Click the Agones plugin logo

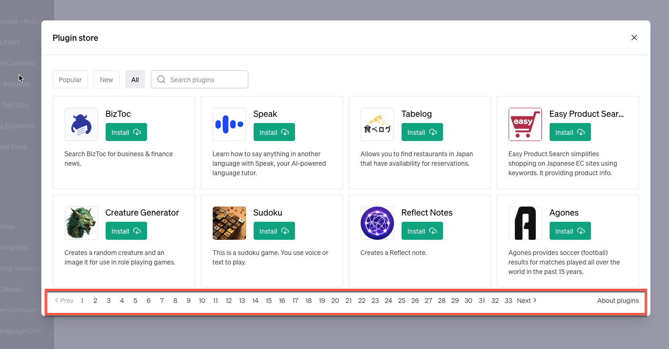point(525,223)
